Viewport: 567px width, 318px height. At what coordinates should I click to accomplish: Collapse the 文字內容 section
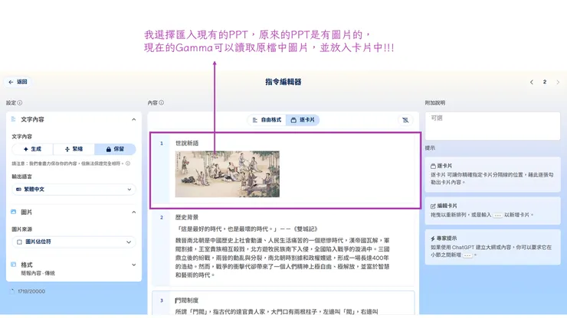134,119
